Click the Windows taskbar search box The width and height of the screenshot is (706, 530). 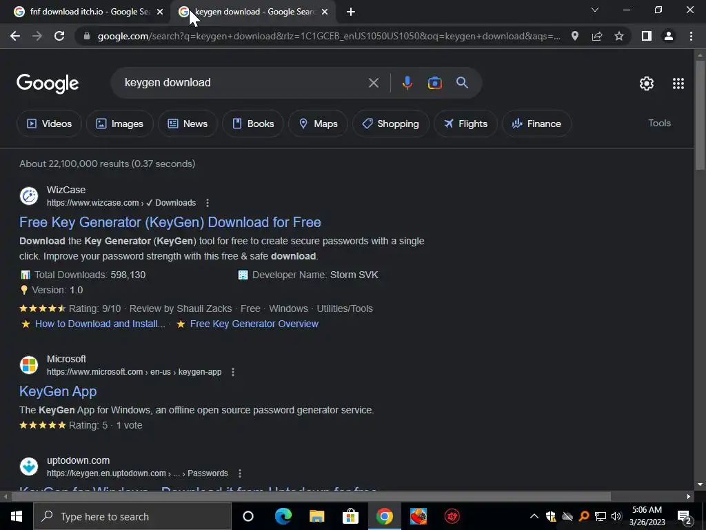point(132,516)
